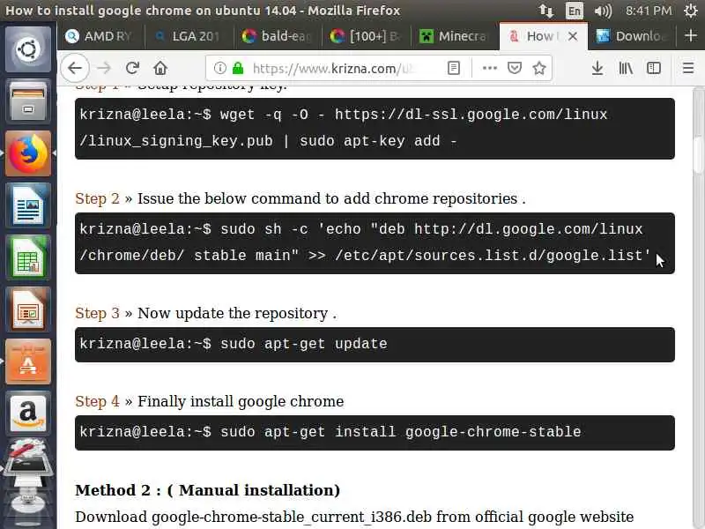This screenshot has width=705, height=529.
Task: Switch to the LGA 201 tab
Action: pos(189,36)
